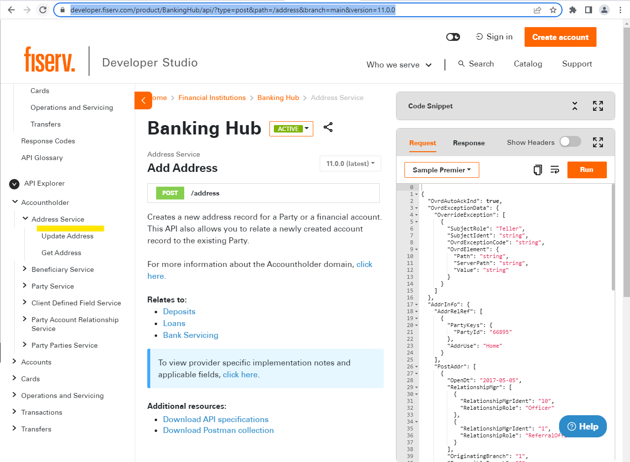The width and height of the screenshot is (630, 462).
Task: Expand Beneficiary Service node
Action: 25,269
